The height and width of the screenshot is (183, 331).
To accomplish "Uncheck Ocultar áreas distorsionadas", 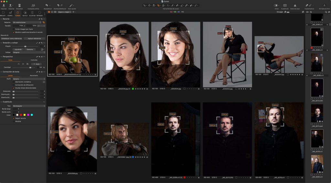I will click(14, 88).
